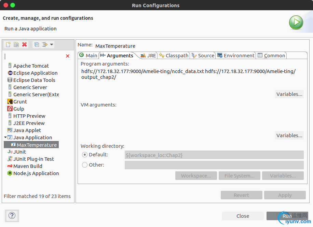Click 'Filter matched 19 of 23 items' text
This screenshot has height=227, width=313.
pyautogui.click(x=37, y=196)
